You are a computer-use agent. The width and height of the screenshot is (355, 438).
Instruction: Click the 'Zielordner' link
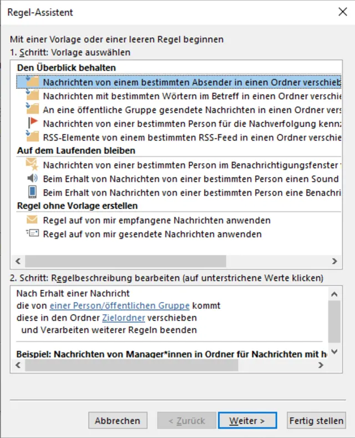point(123,318)
